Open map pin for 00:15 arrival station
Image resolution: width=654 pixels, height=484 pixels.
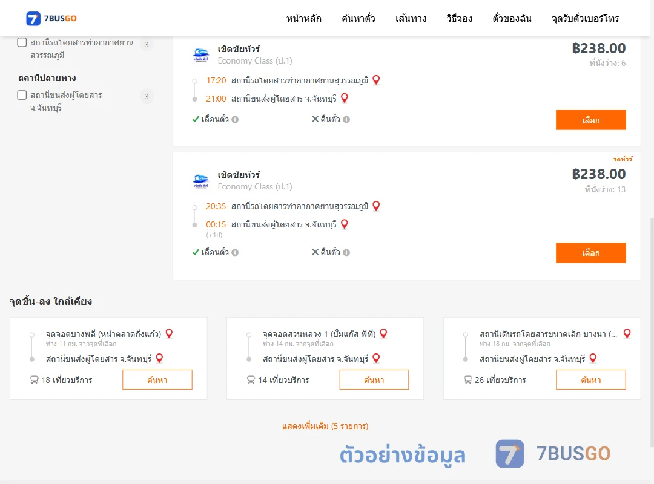(x=345, y=224)
